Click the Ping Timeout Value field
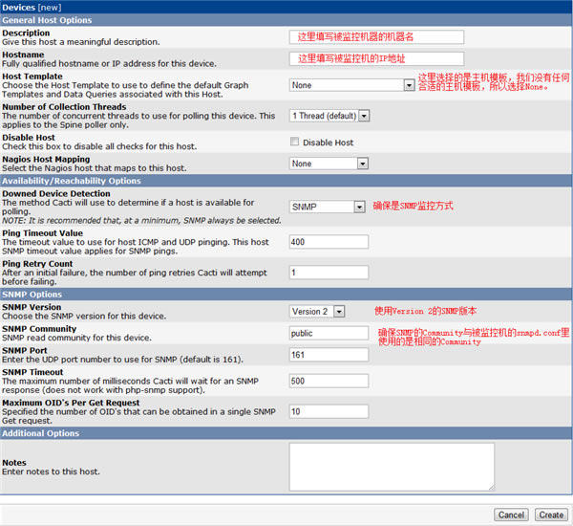The width and height of the screenshot is (573, 526). 329,242
